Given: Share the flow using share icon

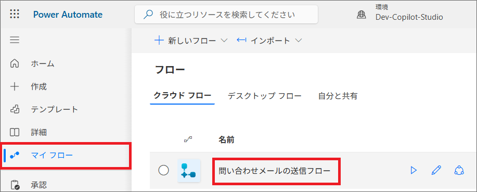Looking at the screenshot, I should 459,170.
